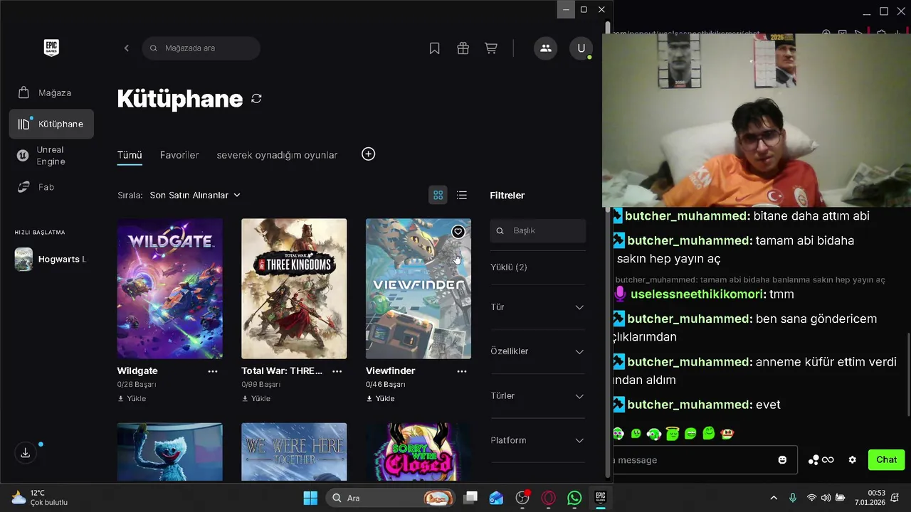Screen dimensions: 911x512
Task: Open Poppy Playtime blue character cover
Action: [x=170, y=452]
